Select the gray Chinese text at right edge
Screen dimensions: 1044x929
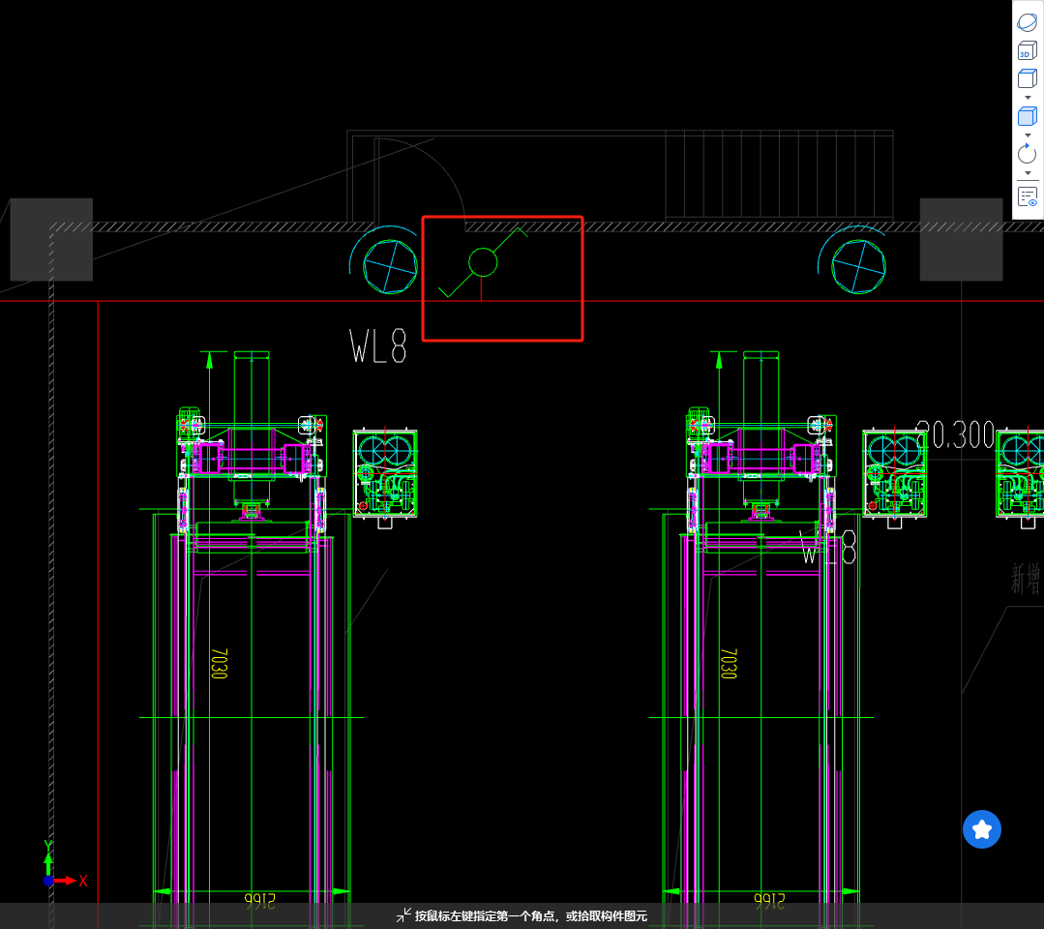(x=1026, y=580)
